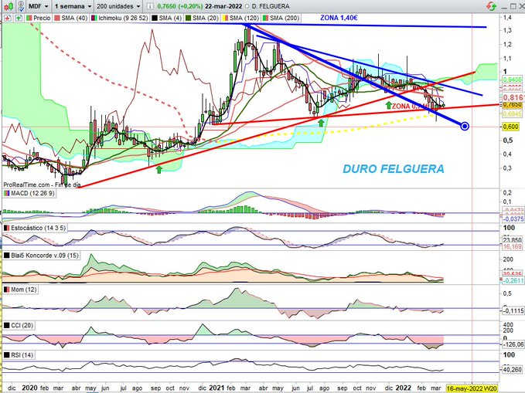This screenshot has height=393, width=525.
Task: Click the Estocástico (14 3 5) panel label
Action: tap(38, 228)
